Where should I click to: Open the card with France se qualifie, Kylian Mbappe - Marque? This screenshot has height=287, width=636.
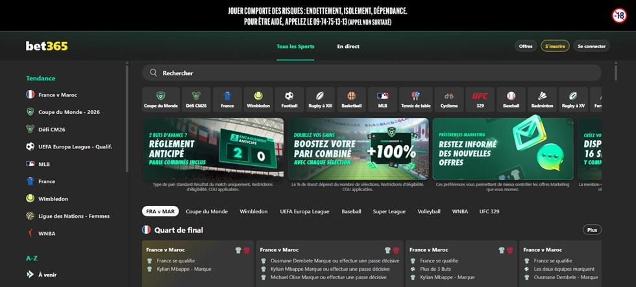[x=198, y=264]
